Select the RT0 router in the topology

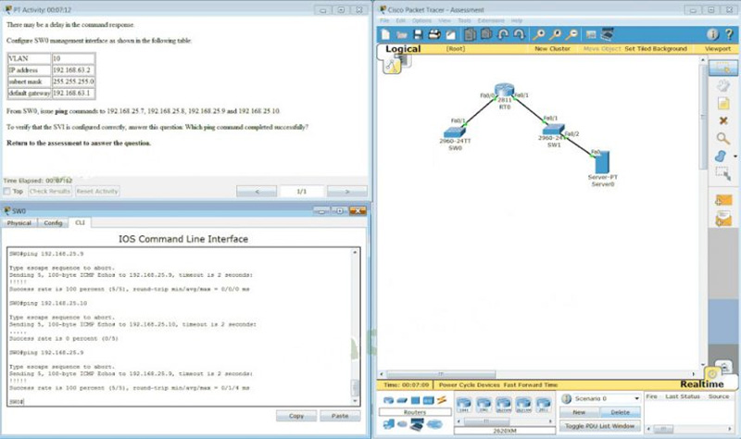click(504, 90)
